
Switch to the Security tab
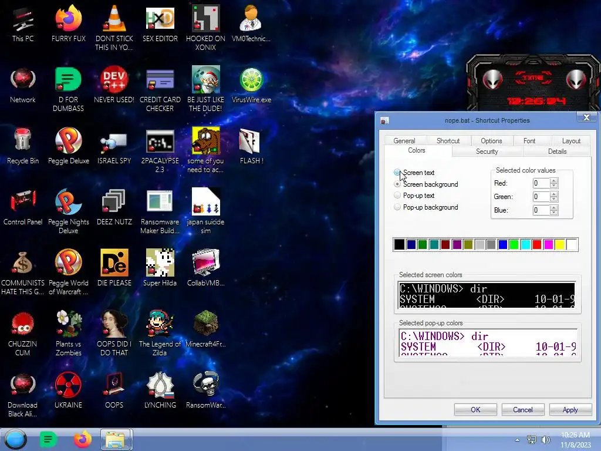[x=487, y=152]
